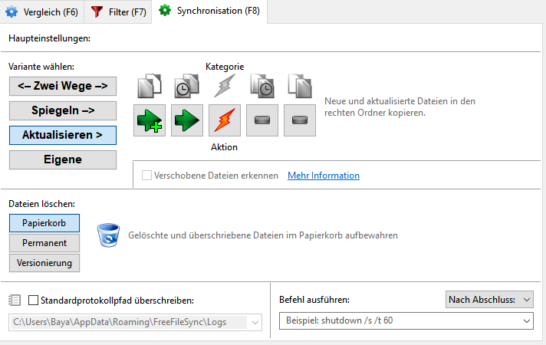Click the grey lightning conflict category icon

[x=225, y=86]
